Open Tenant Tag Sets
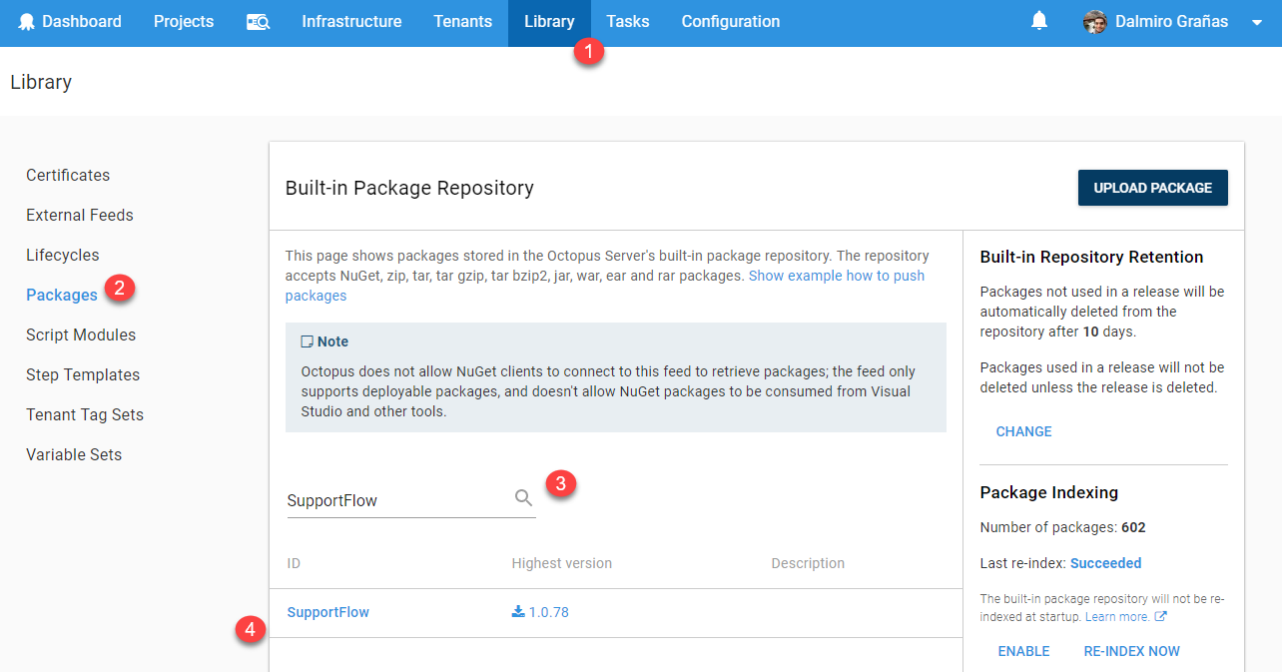 85,414
